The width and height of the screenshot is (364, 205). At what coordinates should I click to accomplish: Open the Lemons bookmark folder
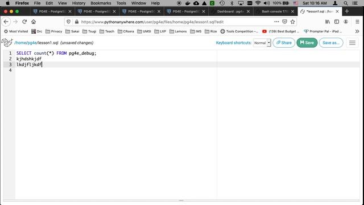178,31
